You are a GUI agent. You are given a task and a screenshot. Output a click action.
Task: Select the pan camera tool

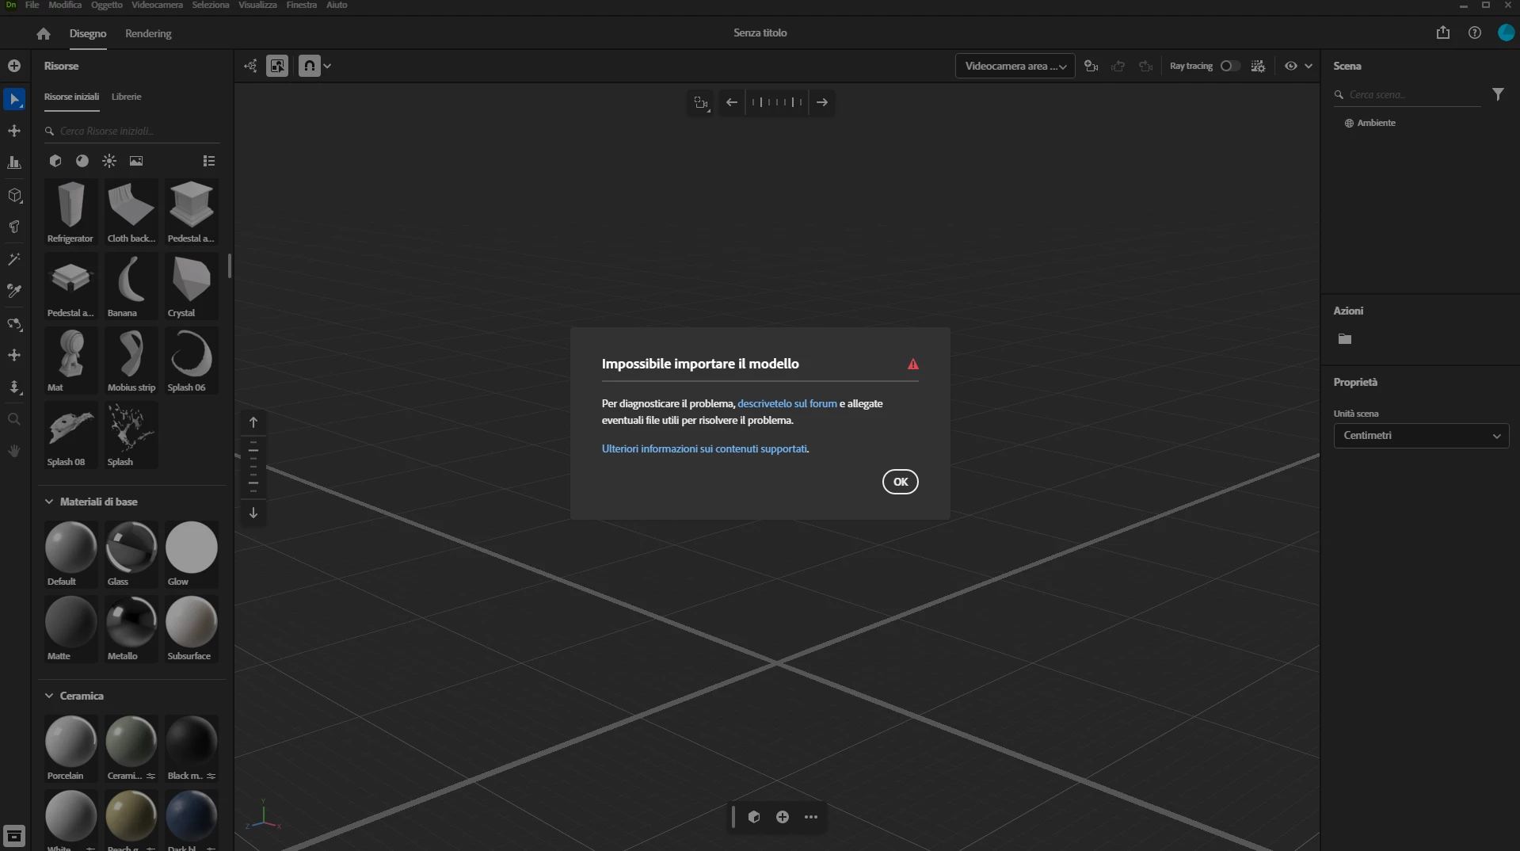tap(14, 355)
